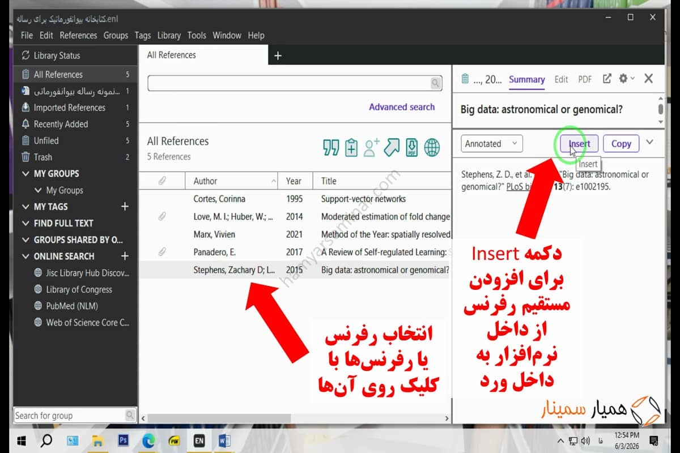Sort by the Author column header
Image resolution: width=680 pixels, height=453 pixels.
pos(232,181)
